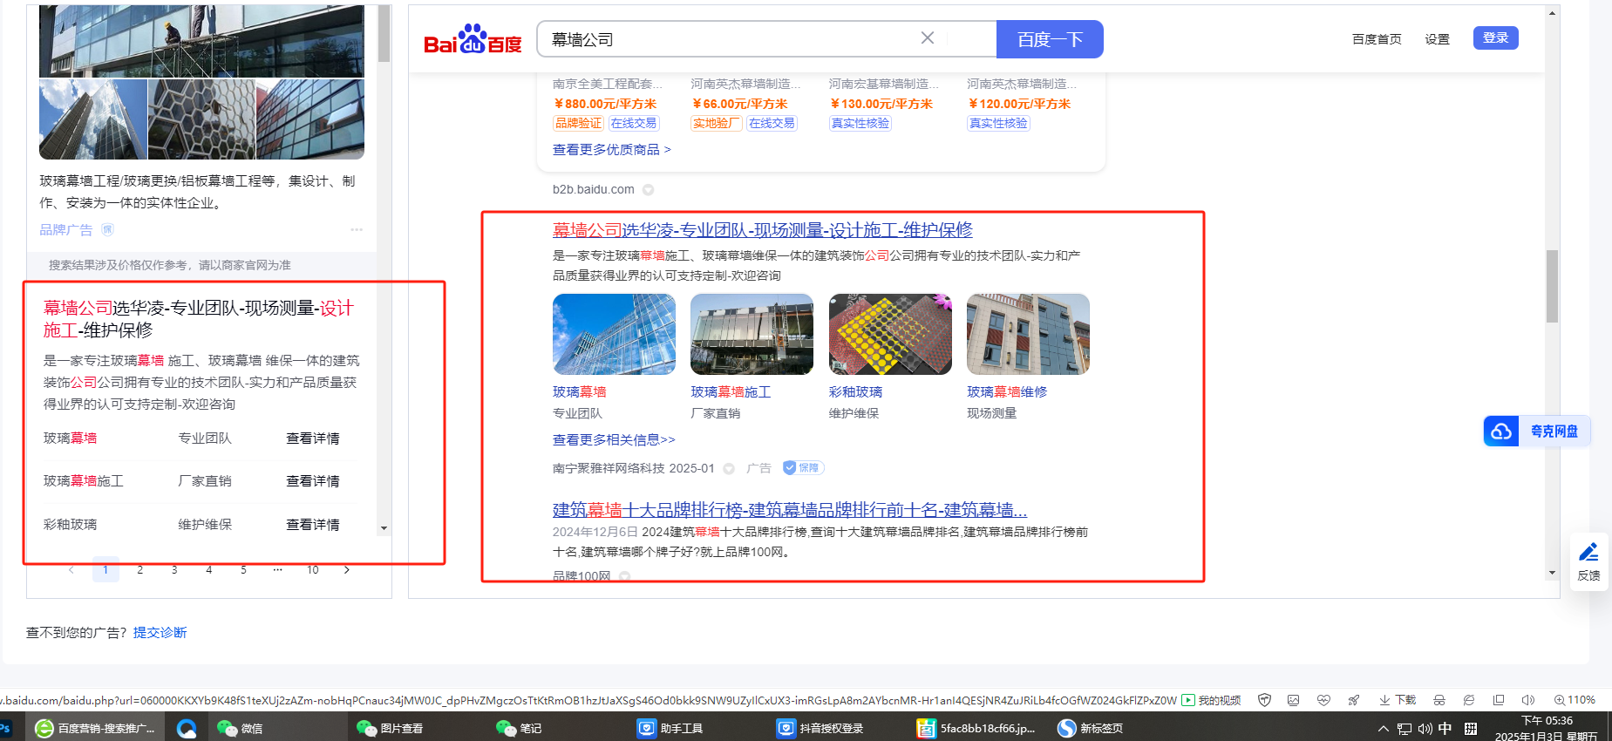Click the heartbeat health icon
This screenshot has width=1612, height=741.
pos(1323,700)
